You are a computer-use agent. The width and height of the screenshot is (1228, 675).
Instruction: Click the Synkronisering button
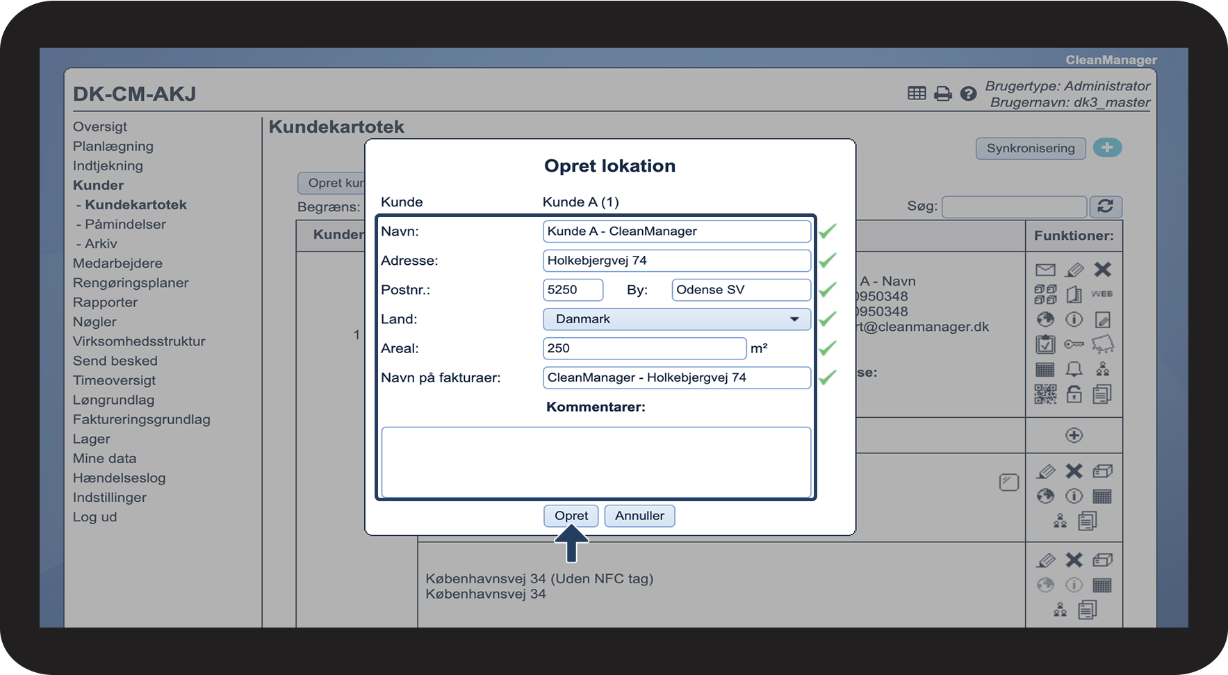click(1031, 148)
